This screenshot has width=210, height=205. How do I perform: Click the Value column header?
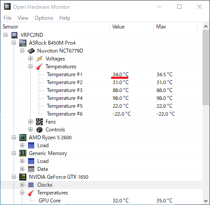[x=132, y=27]
